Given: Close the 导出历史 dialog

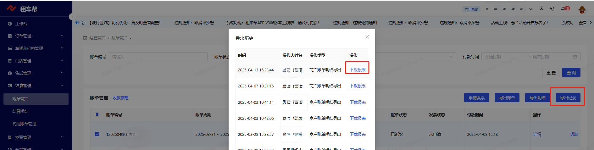Looking at the screenshot, I should pos(367,37).
